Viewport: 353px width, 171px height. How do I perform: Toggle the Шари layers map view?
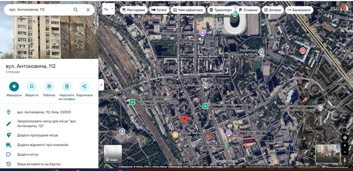[113, 154]
